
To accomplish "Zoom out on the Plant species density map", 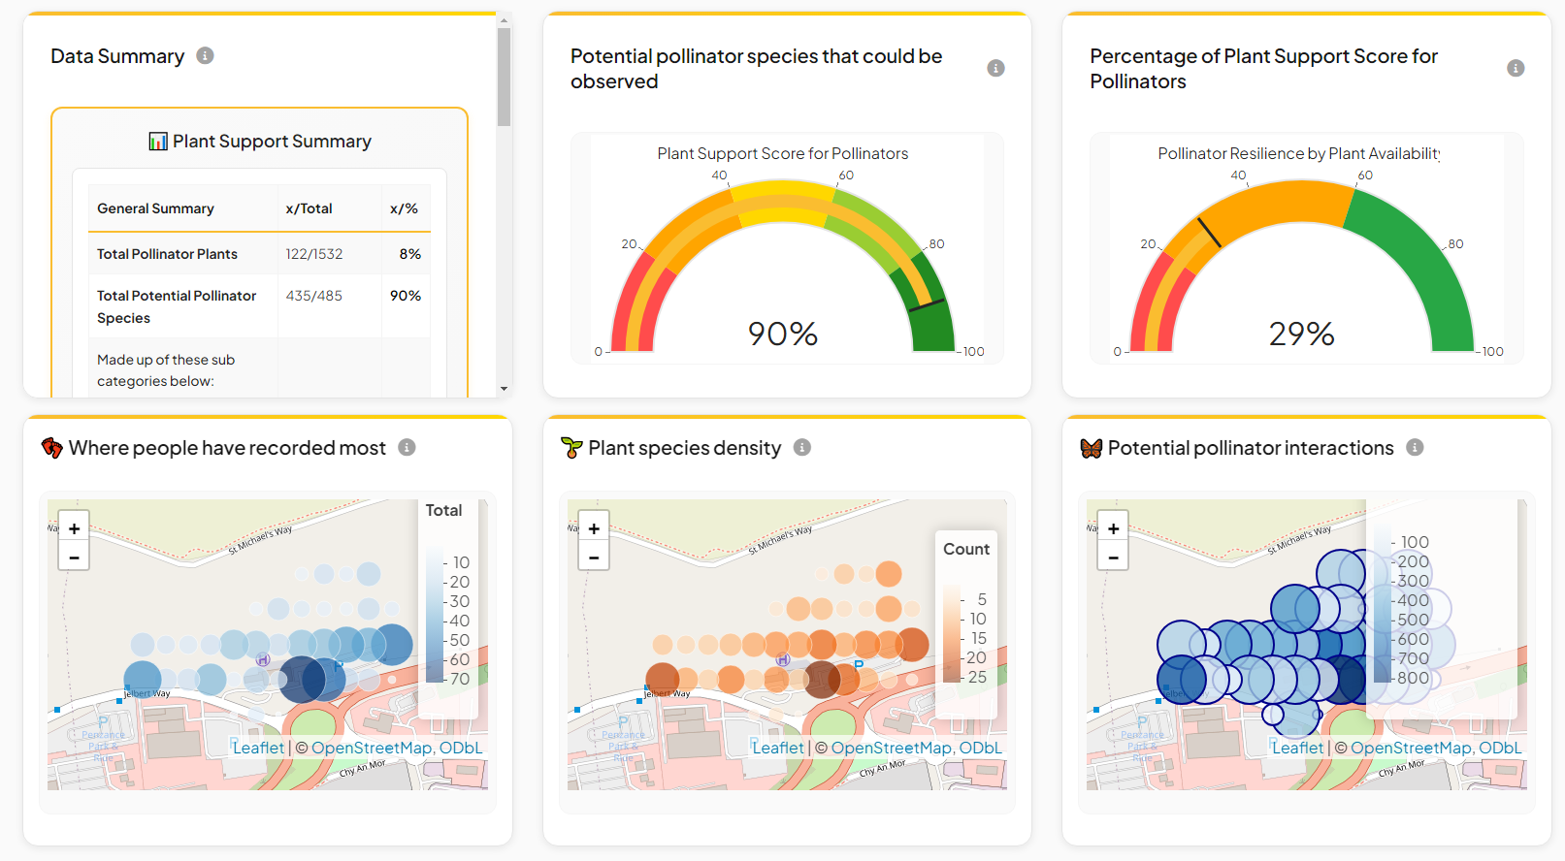I will [594, 557].
